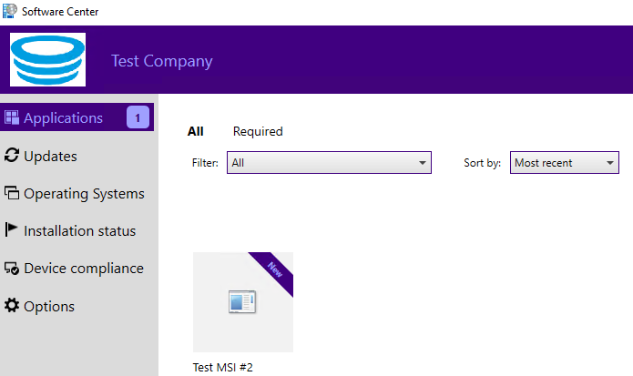Click the Installation status flag icon

pos(12,230)
